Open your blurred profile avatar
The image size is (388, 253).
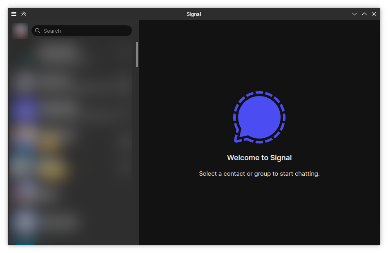coord(20,31)
